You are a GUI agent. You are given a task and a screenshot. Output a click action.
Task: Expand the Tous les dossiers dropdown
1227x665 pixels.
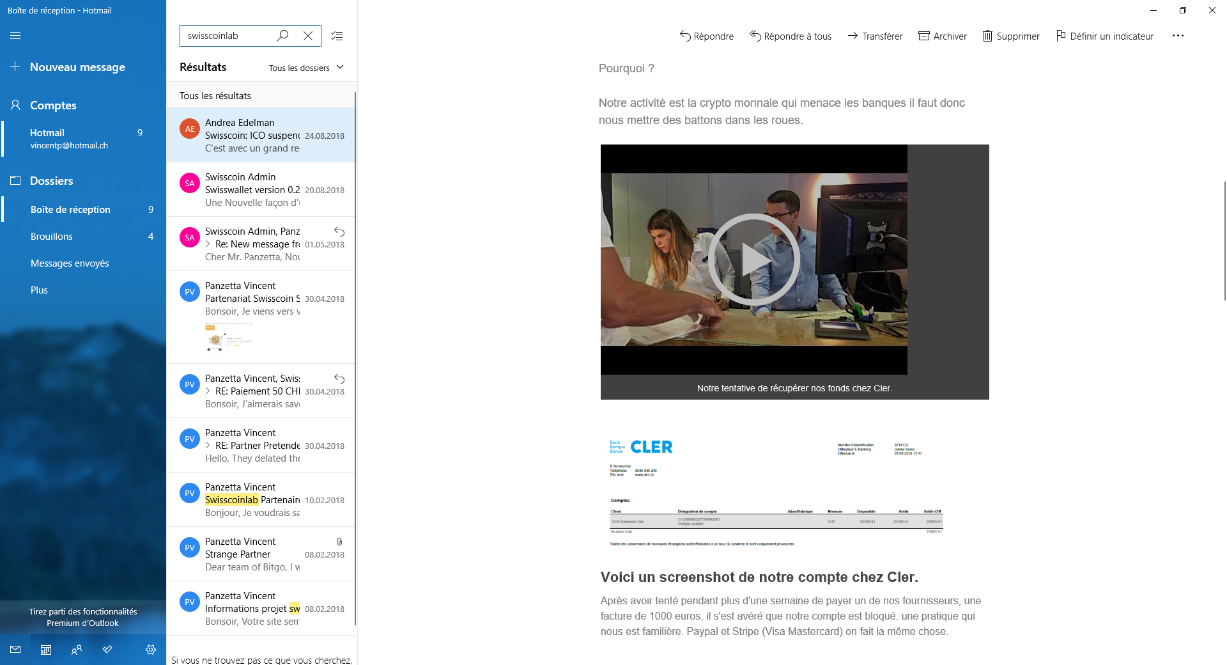pos(306,68)
